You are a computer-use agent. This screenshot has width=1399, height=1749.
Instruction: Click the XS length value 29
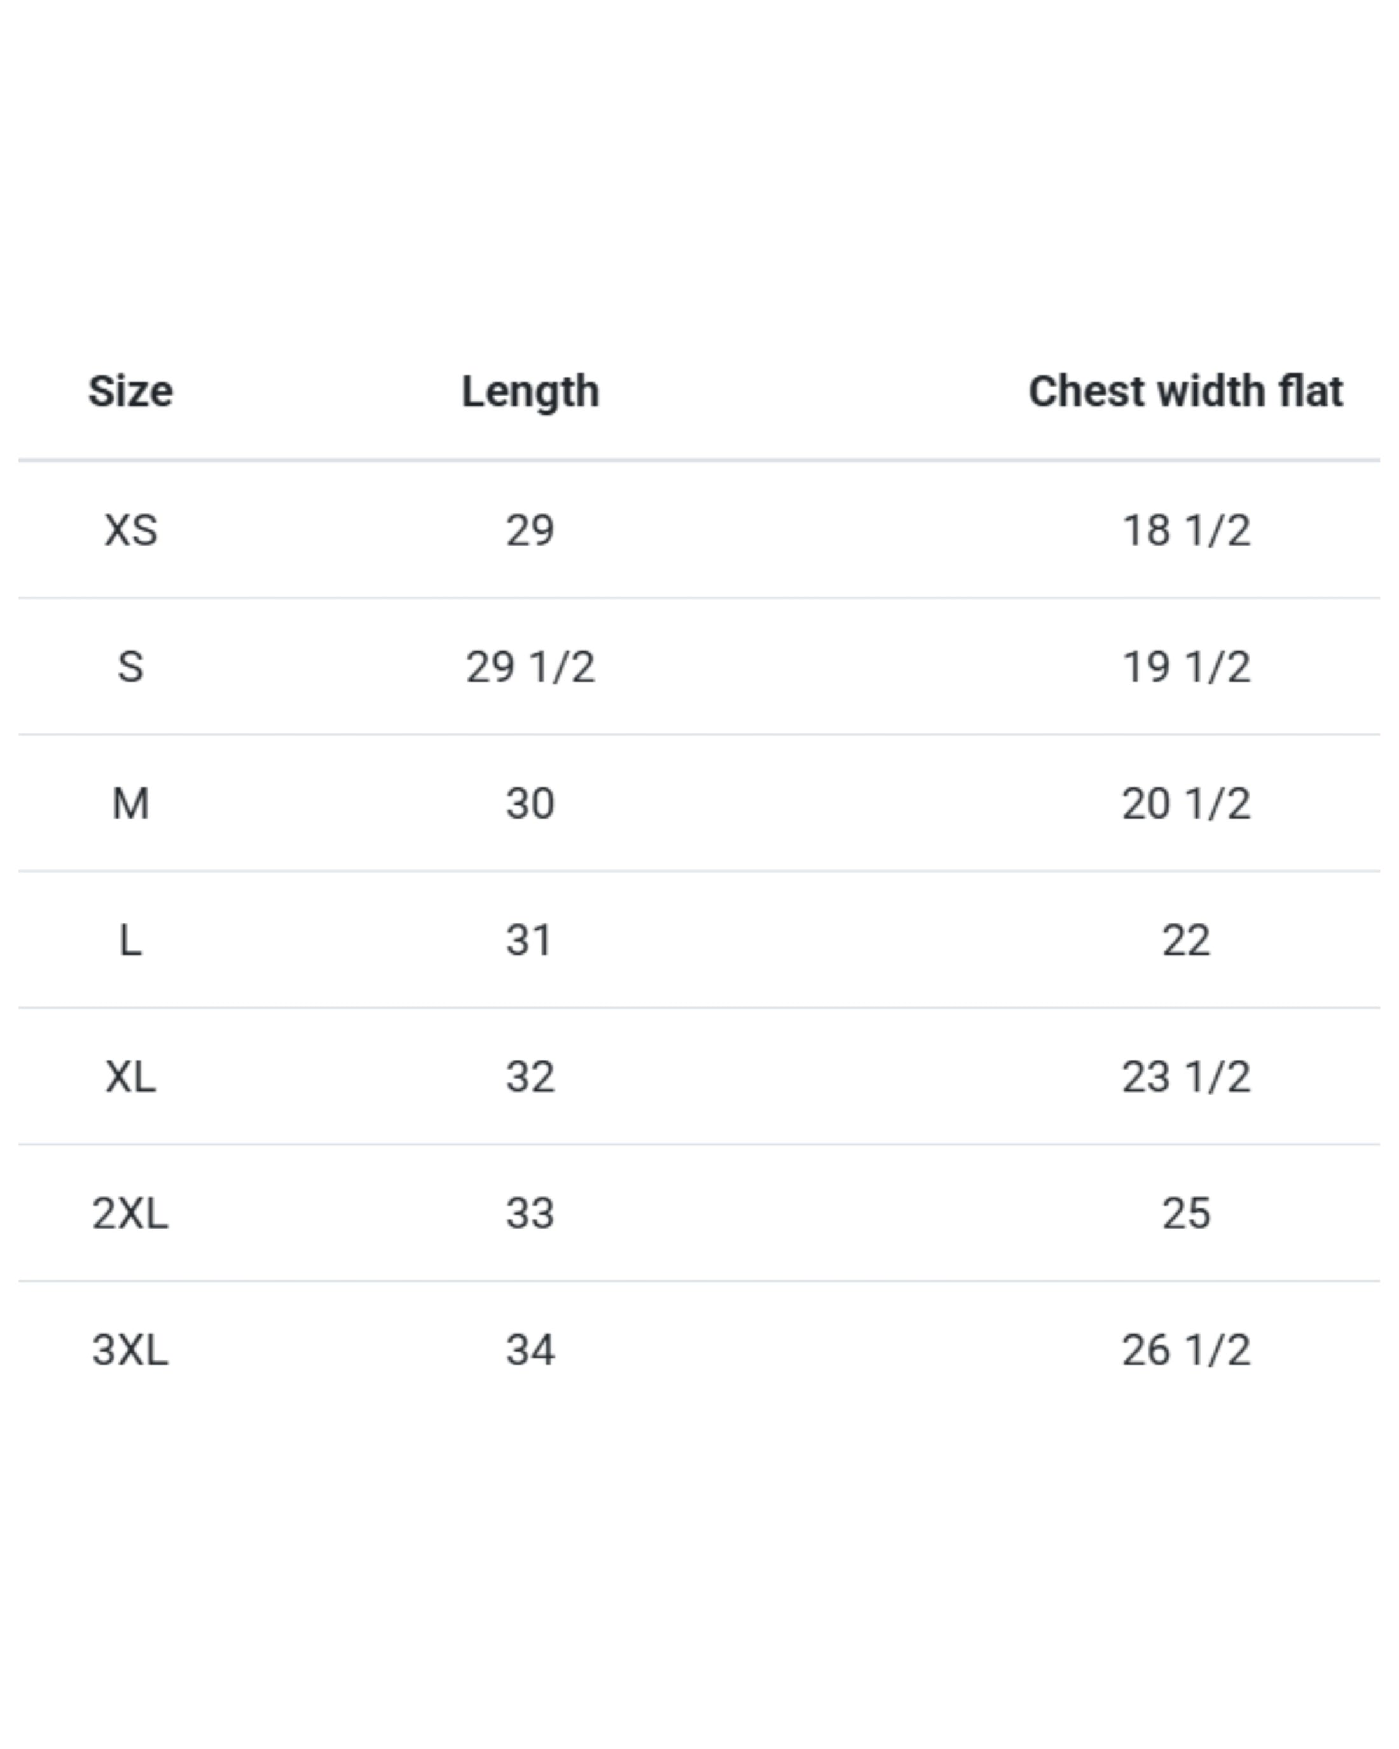point(530,530)
